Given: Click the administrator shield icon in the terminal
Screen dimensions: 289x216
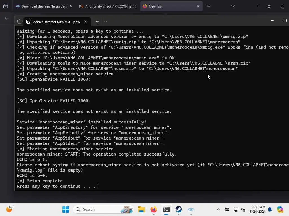Looking at the screenshot, I should coord(19,22).
